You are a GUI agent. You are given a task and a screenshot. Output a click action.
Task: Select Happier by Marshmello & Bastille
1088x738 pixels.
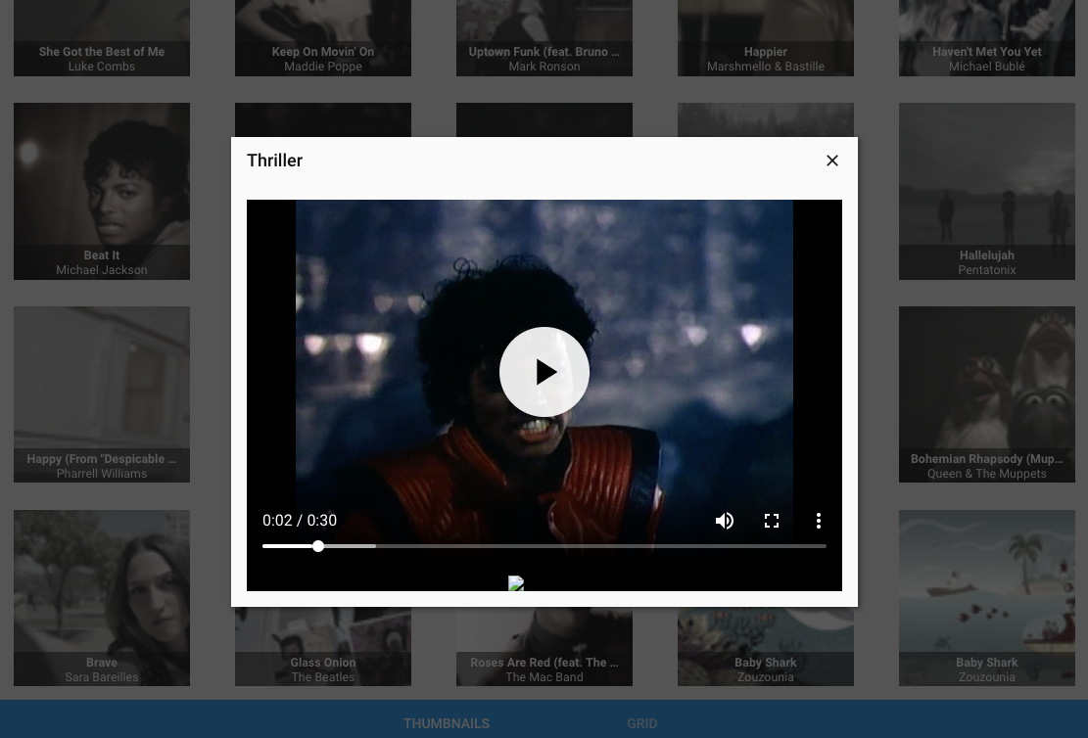coord(766,39)
